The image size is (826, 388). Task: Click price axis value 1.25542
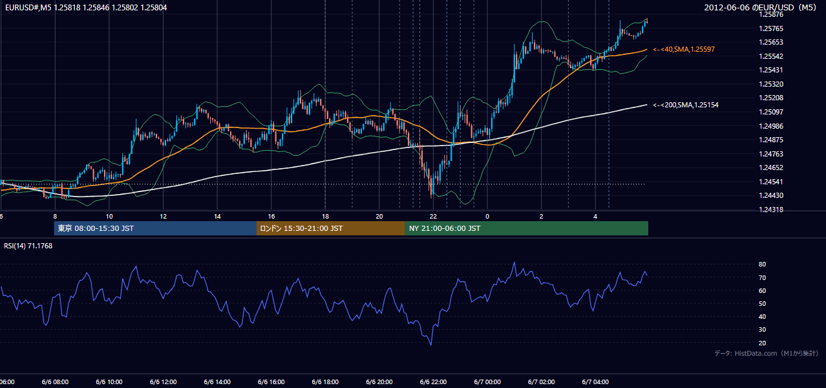click(x=771, y=56)
